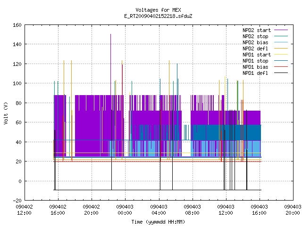
Task: Pick the black line sample beside NPD1 defl
Action: (281, 73)
